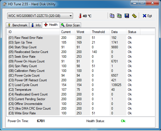
Task: Copy info to clipboard icon
Action: pyautogui.click(x=112, y=16)
